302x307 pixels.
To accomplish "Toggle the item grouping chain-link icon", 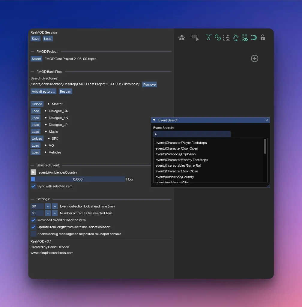I will [218, 37].
